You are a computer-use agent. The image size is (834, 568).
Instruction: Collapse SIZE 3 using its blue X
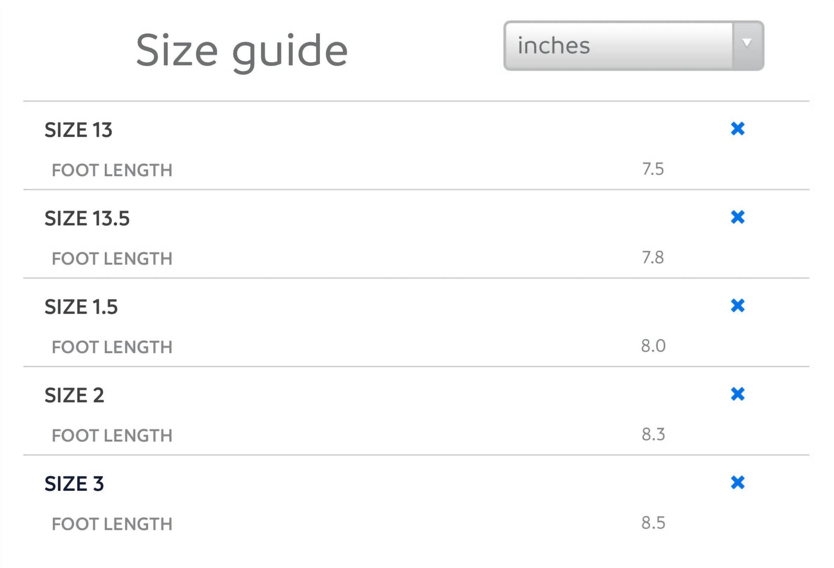pyautogui.click(x=738, y=482)
